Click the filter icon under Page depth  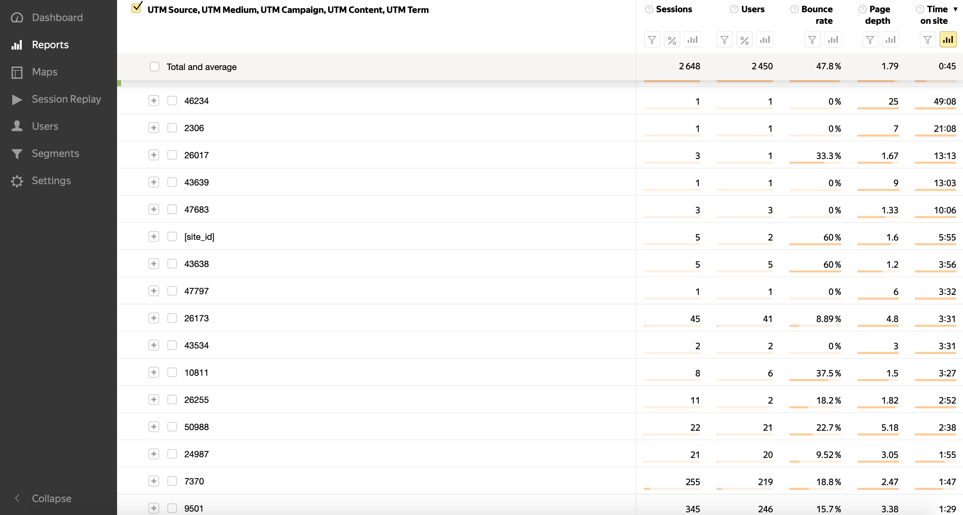pyautogui.click(x=870, y=39)
